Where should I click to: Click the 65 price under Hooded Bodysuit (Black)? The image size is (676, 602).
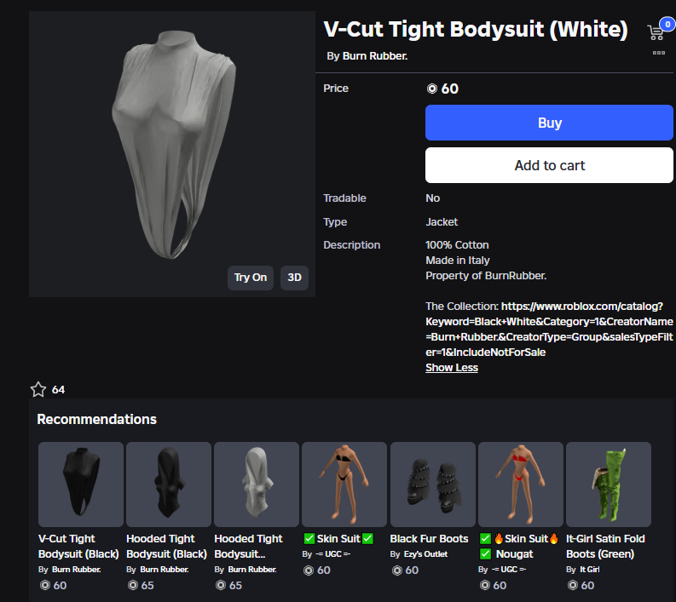click(x=147, y=585)
